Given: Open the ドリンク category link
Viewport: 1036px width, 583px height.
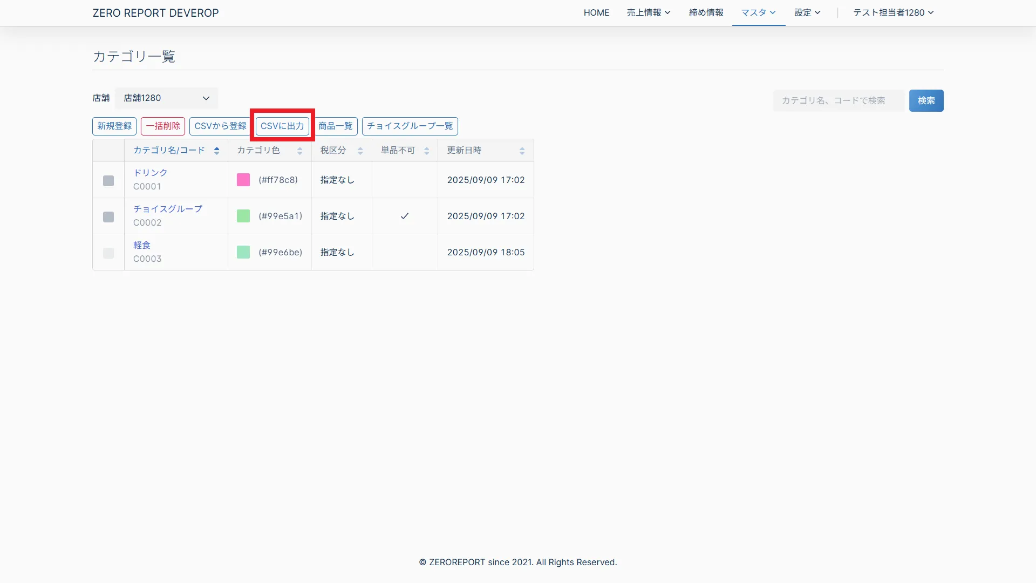Looking at the screenshot, I should (x=151, y=173).
